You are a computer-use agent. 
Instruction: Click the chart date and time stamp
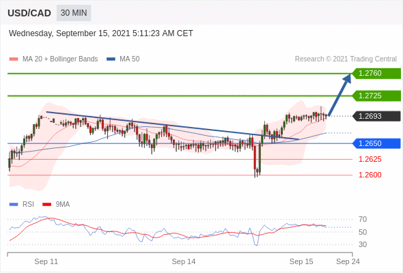point(101,33)
